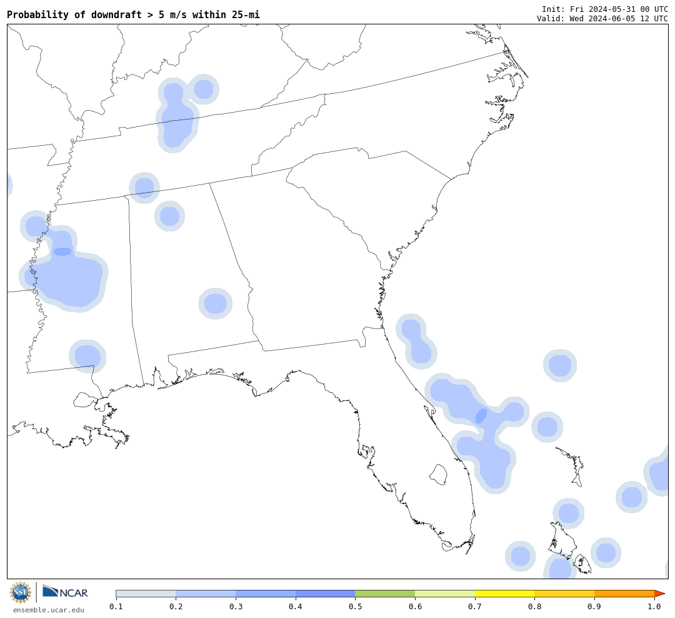
Task: Click the colorbar label 0.1
Action: (116, 607)
